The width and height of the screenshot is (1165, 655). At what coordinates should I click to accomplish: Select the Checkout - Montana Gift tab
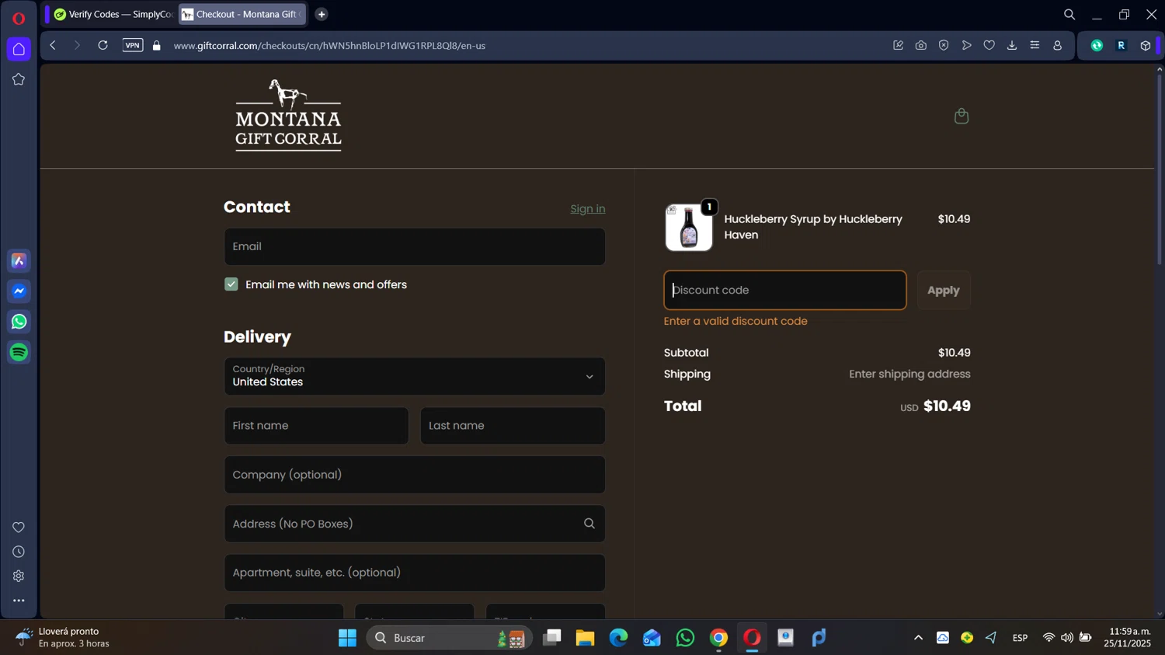(242, 14)
